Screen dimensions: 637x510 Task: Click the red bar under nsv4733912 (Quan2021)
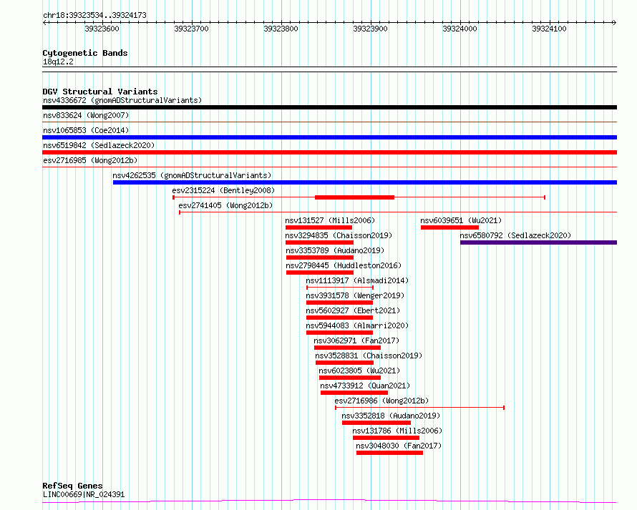click(x=354, y=393)
